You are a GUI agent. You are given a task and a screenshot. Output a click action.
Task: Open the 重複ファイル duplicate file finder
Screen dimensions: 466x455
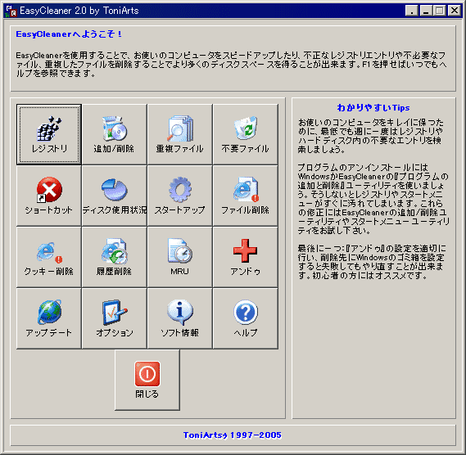tap(180, 134)
